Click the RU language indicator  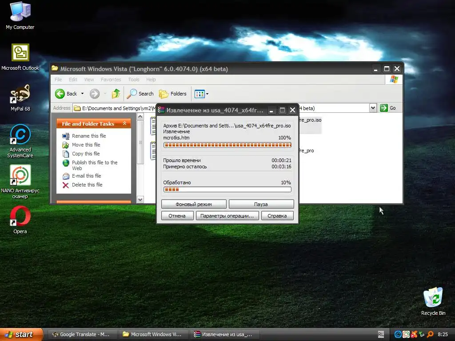click(x=381, y=334)
